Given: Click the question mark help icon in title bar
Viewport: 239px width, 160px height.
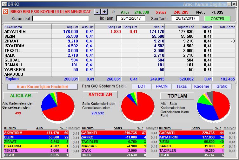Looking at the screenshot, I should click(x=5, y=4).
